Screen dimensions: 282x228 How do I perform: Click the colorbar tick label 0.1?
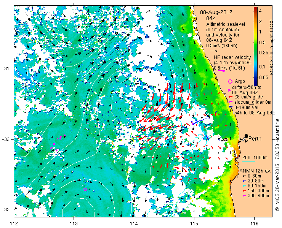(x=263, y=67)
